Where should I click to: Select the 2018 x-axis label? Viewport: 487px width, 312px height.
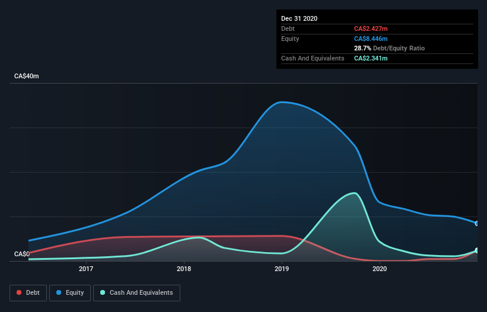coord(184,269)
